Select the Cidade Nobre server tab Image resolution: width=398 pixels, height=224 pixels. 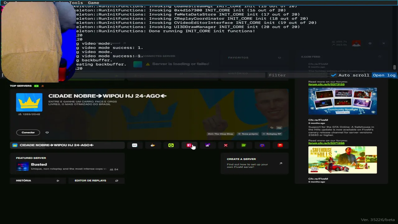(x=67, y=145)
